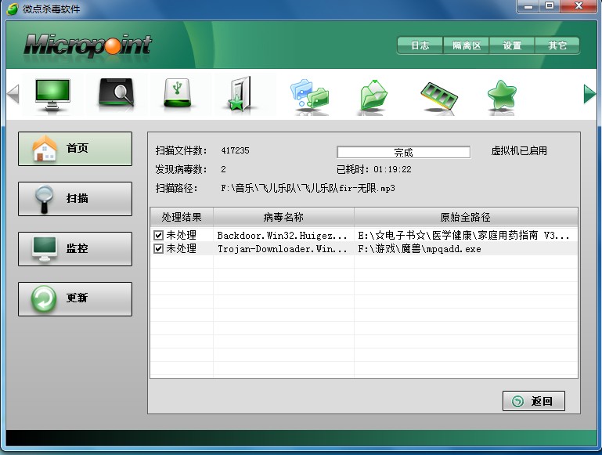Click the 虚拟机已启用 status text
602x455 pixels.
[519, 151]
